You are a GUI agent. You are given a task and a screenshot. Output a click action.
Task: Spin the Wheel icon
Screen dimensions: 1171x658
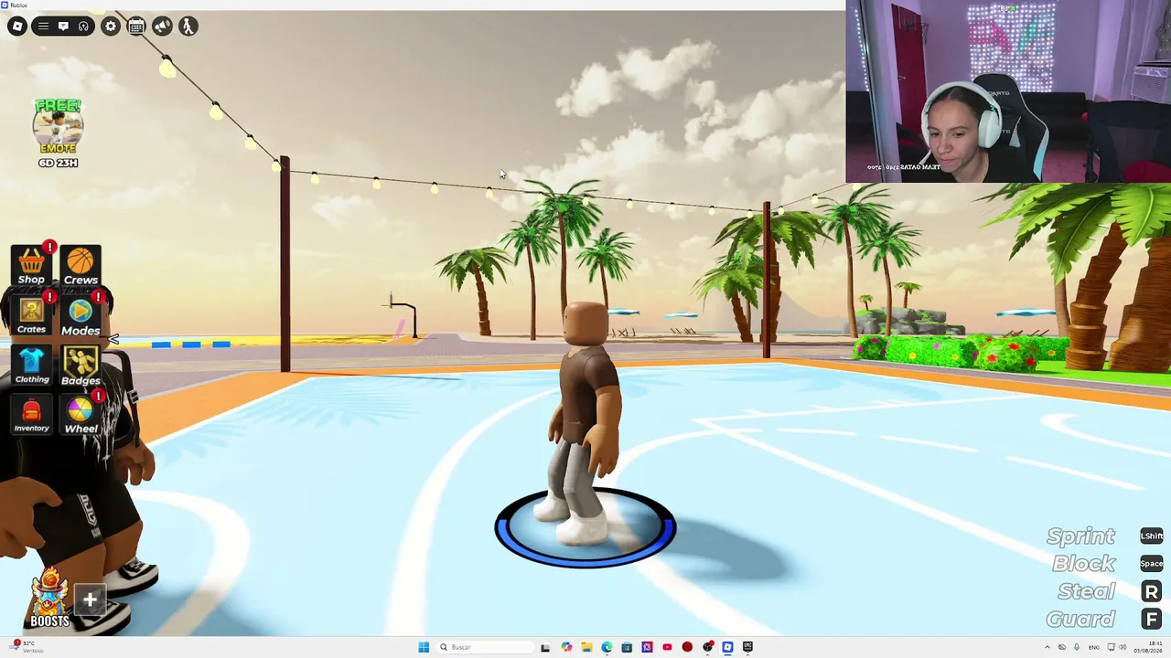coord(81,414)
